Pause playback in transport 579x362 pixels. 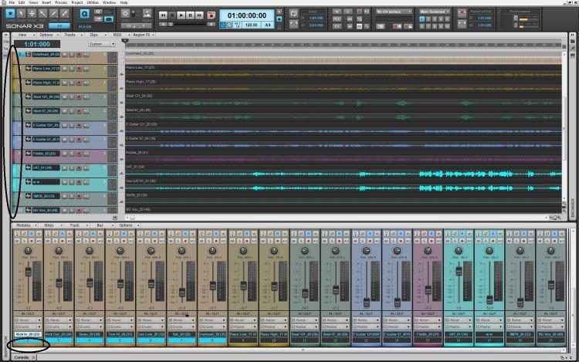point(190,15)
